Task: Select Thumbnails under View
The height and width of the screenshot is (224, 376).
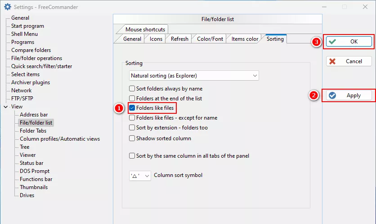Action: click(x=34, y=187)
